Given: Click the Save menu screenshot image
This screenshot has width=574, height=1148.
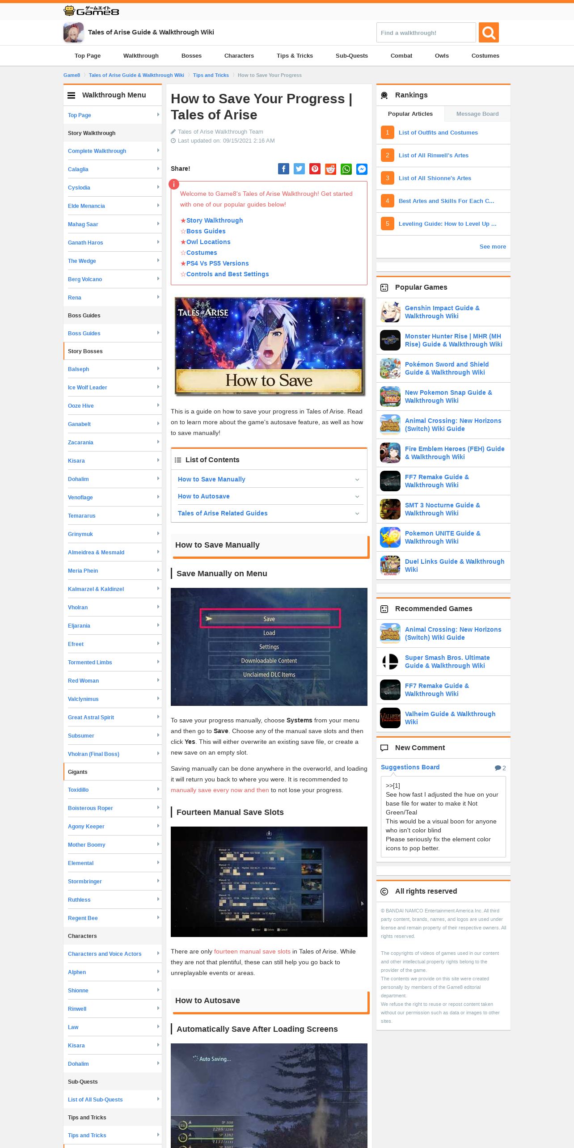Looking at the screenshot, I should coord(269,647).
